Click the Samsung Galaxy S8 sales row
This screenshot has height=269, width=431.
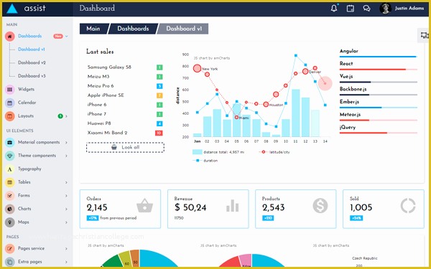125,67
